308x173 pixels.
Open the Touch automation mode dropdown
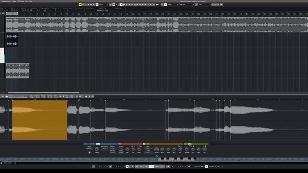[x=103, y=4]
